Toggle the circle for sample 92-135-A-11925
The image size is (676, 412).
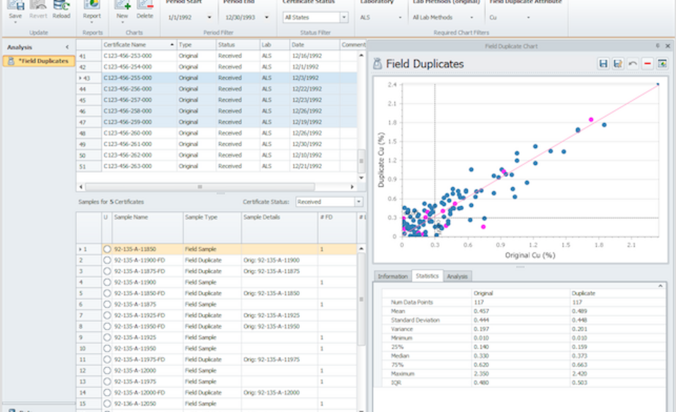point(107,338)
